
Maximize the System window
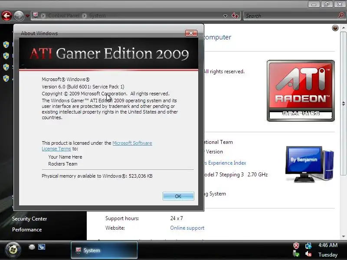(x=327, y=4)
